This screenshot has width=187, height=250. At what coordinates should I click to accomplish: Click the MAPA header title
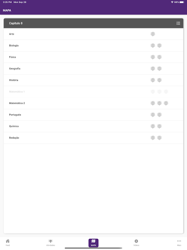(x=7, y=10)
